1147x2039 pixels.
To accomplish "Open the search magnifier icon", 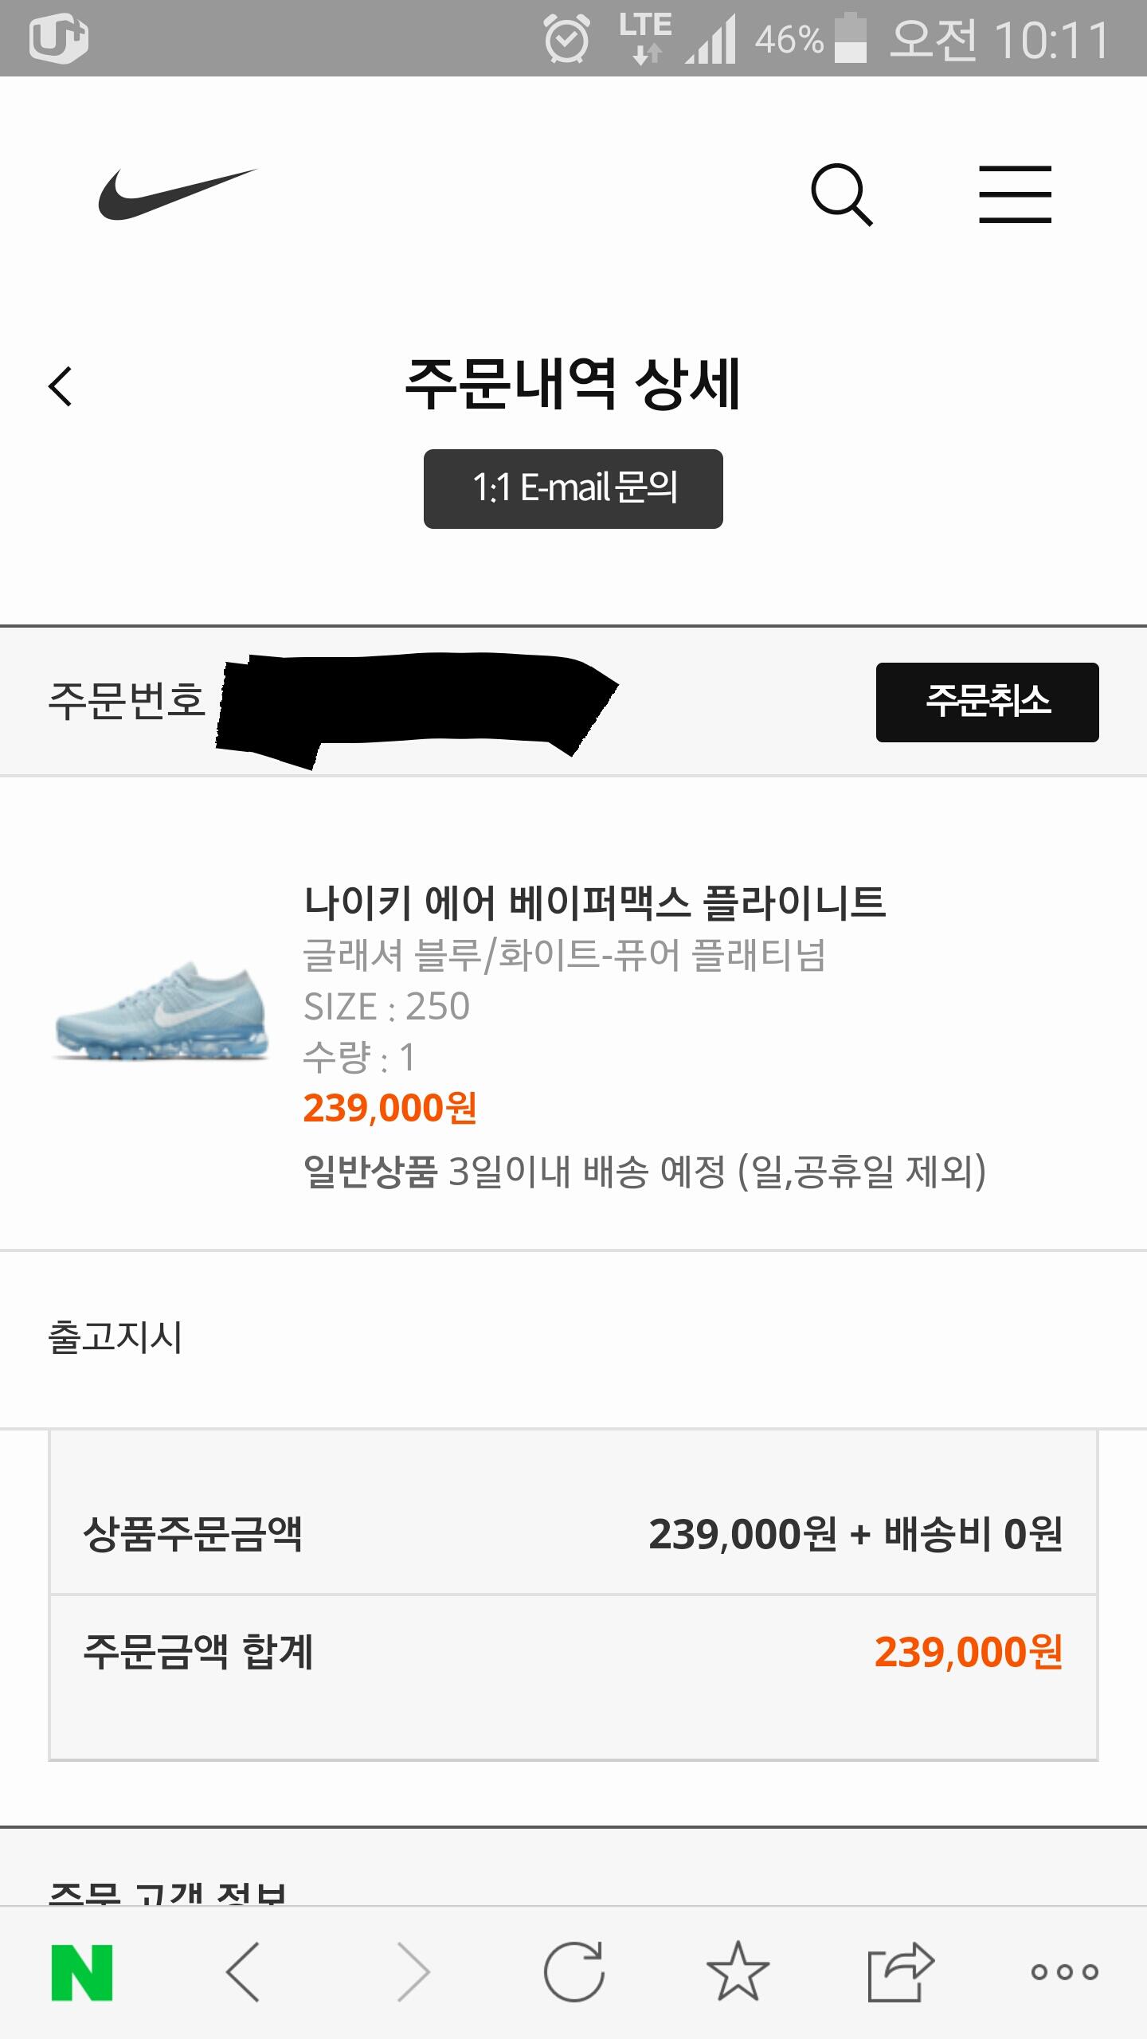I will pyautogui.click(x=841, y=195).
